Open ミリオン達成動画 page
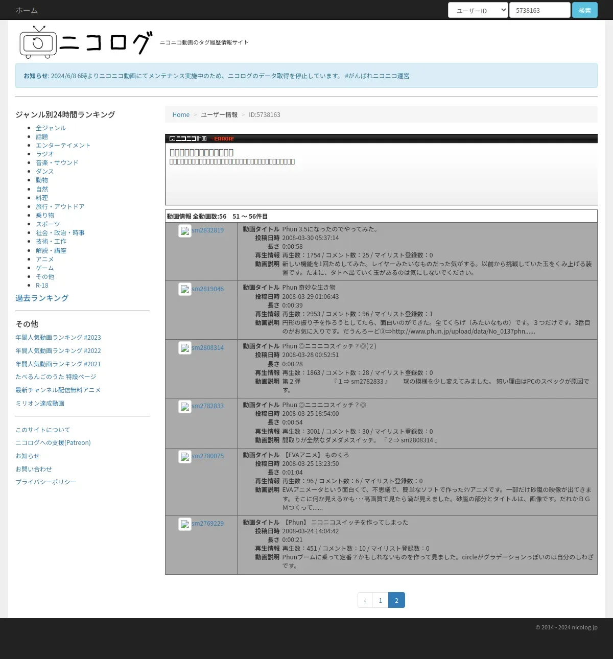This screenshot has height=659, width=613. (x=40, y=403)
